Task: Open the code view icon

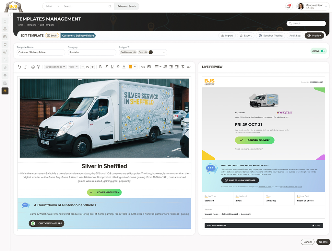Action: [189, 67]
